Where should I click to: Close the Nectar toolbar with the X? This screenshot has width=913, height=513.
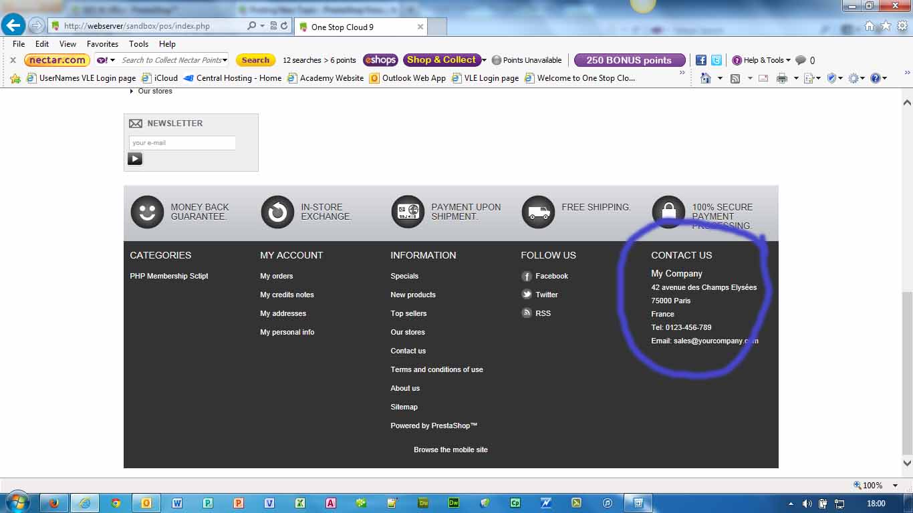tap(13, 60)
